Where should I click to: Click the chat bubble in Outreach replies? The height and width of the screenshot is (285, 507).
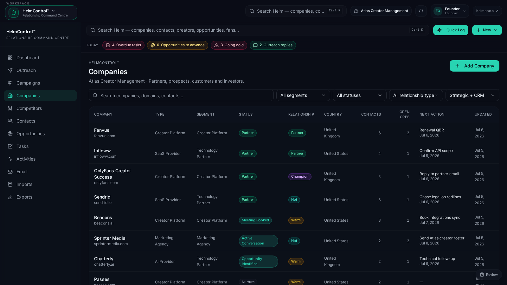tap(255, 45)
